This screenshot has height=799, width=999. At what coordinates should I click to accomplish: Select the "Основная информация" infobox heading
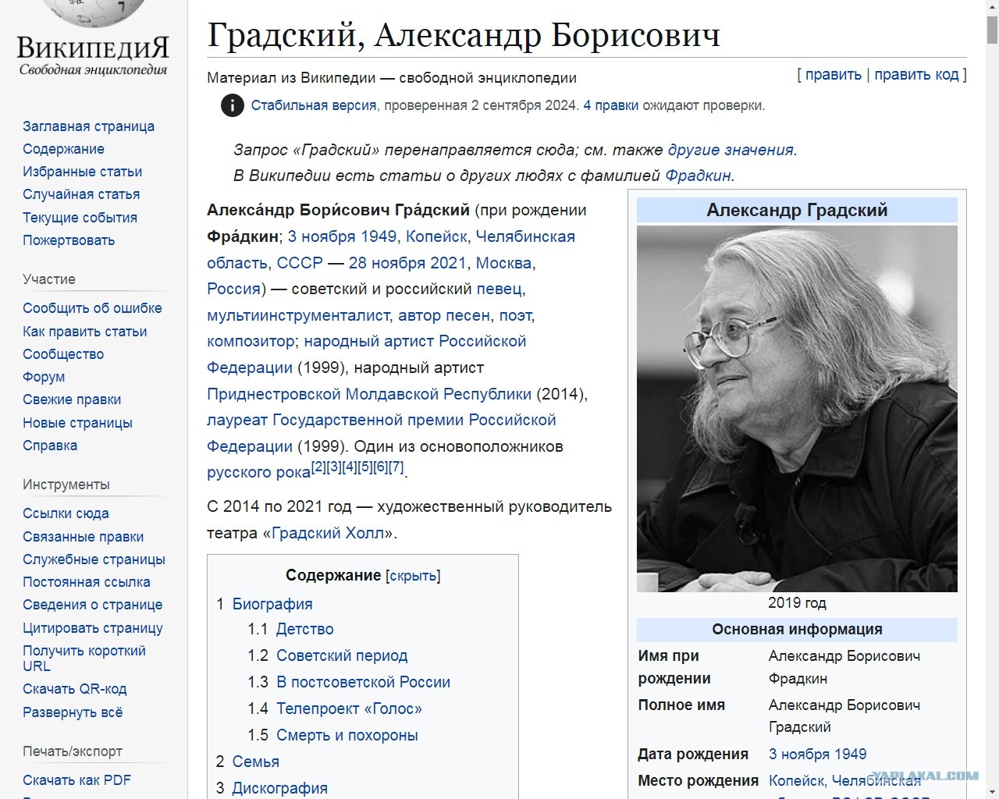tap(797, 630)
